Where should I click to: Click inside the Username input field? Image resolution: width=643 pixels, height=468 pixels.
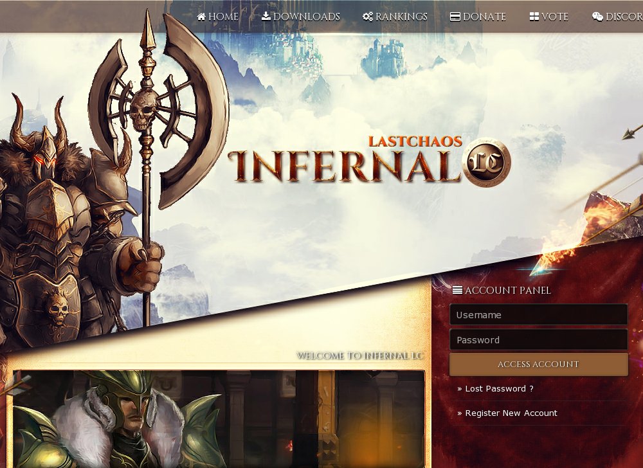(538, 315)
